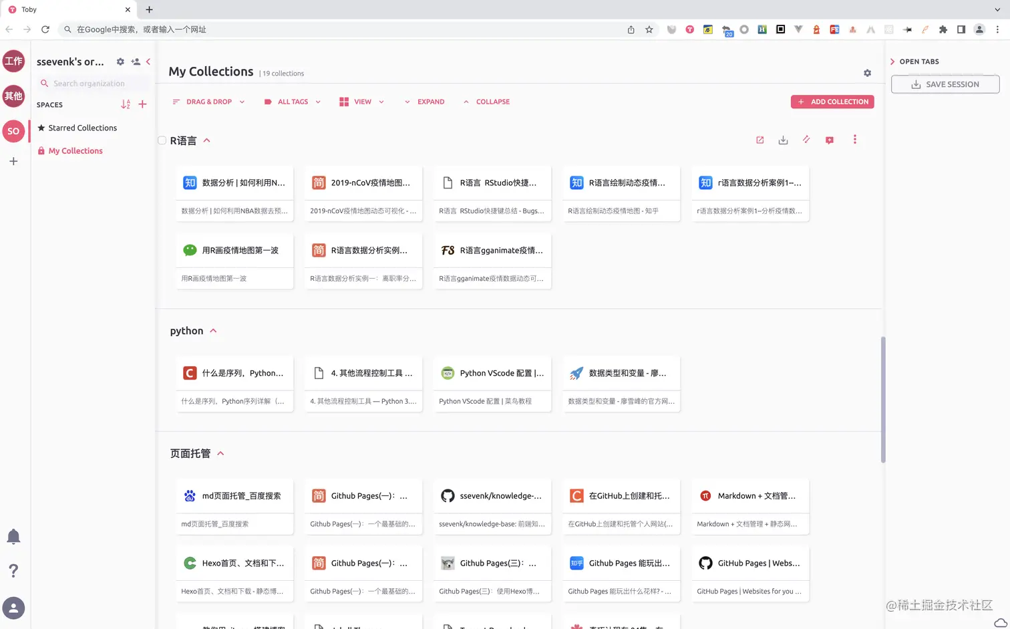Viewport: 1010px width, 629px height.
Task: Collapse the R语言 collection chevron
Action: tap(207, 140)
